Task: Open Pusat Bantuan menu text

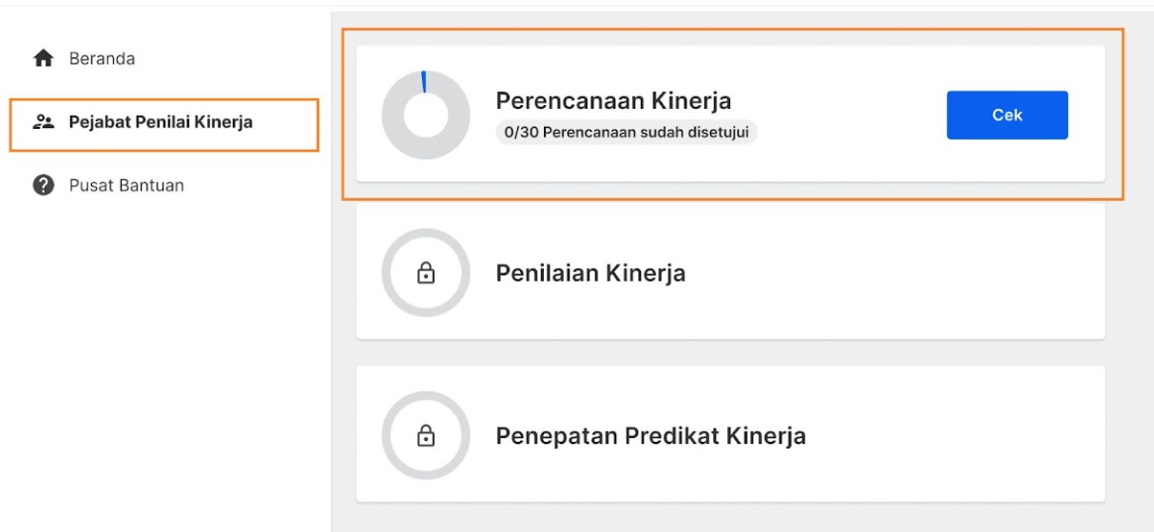Action: pos(127,185)
